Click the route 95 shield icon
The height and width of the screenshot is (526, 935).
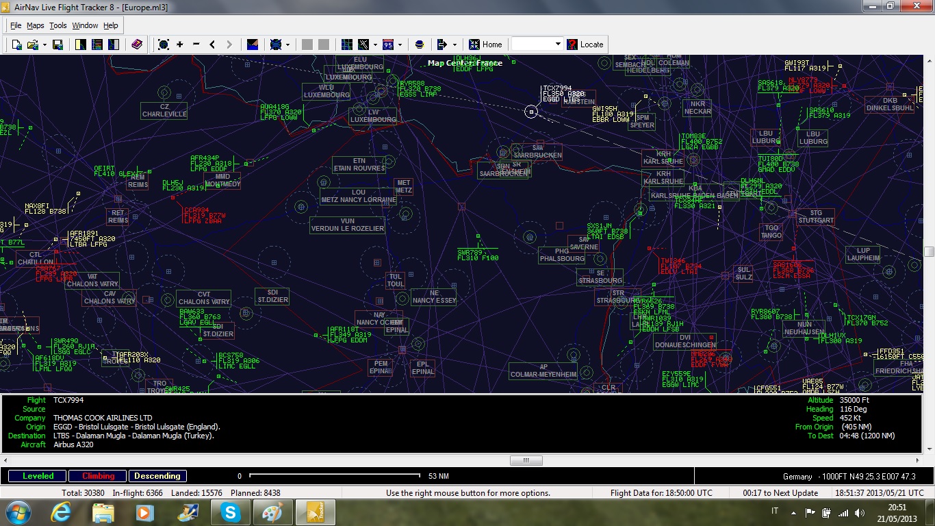[388, 45]
